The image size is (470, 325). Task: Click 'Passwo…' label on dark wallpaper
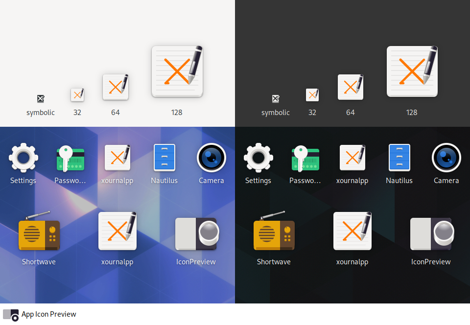click(305, 181)
